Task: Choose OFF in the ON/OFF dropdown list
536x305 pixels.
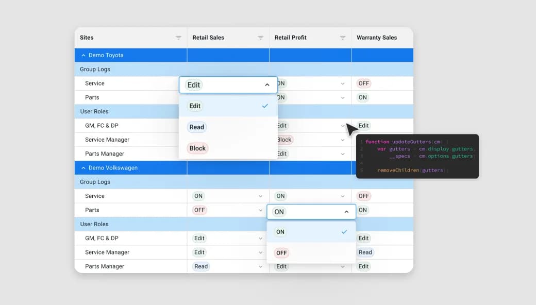Action: pos(281,253)
